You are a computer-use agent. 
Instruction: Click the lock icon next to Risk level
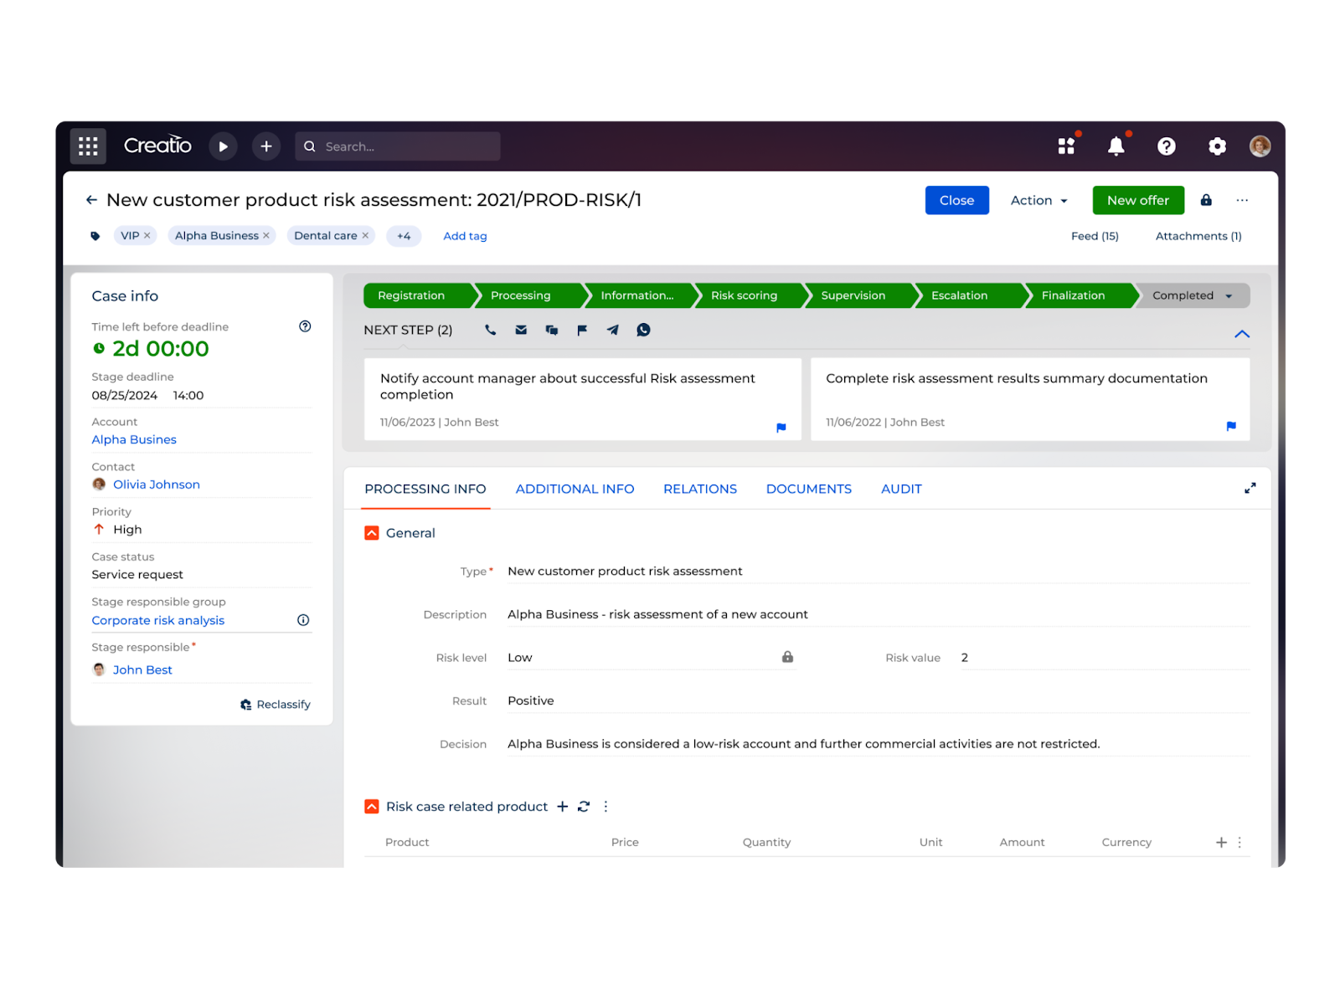click(x=786, y=657)
